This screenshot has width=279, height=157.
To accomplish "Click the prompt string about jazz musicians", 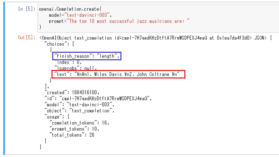I will click(x=128, y=21).
